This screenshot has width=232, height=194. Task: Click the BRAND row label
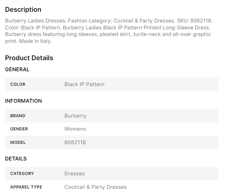(18, 116)
